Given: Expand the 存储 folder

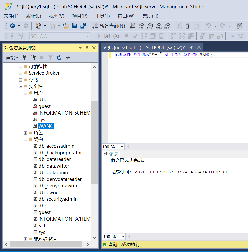Looking at the screenshot, I should tap(21, 80).
